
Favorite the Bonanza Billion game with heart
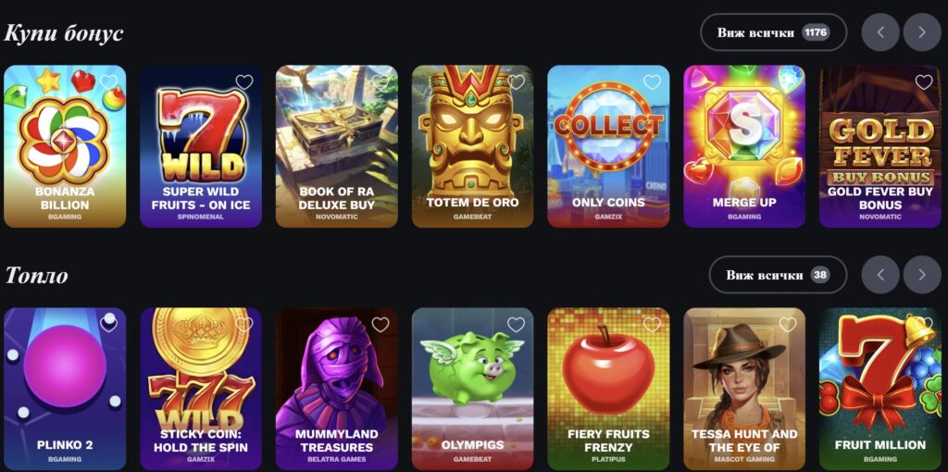(109, 82)
